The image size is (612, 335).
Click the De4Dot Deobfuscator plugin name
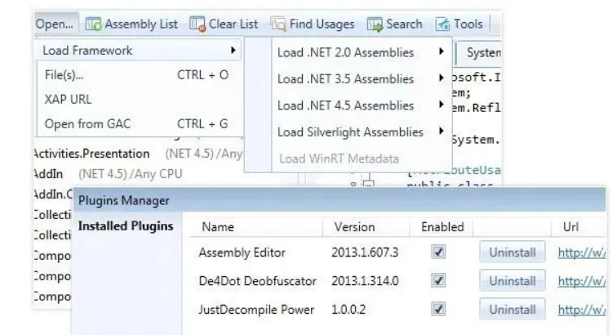(257, 281)
